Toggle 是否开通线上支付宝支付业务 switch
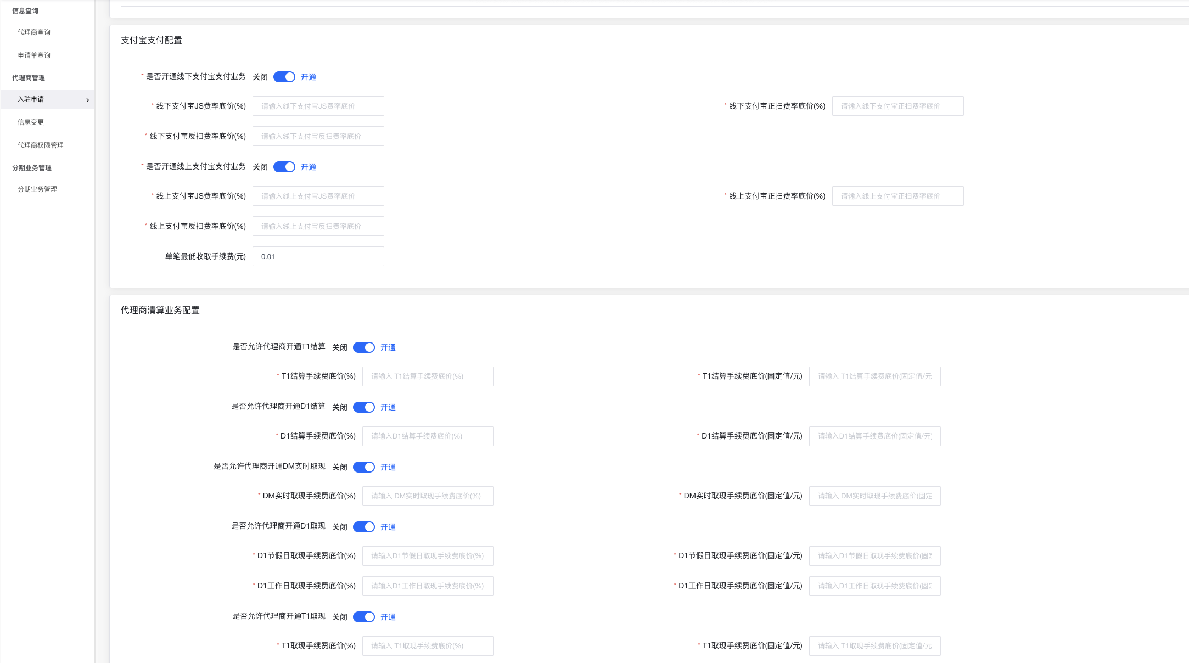The width and height of the screenshot is (1189, 663). [284, 167]
